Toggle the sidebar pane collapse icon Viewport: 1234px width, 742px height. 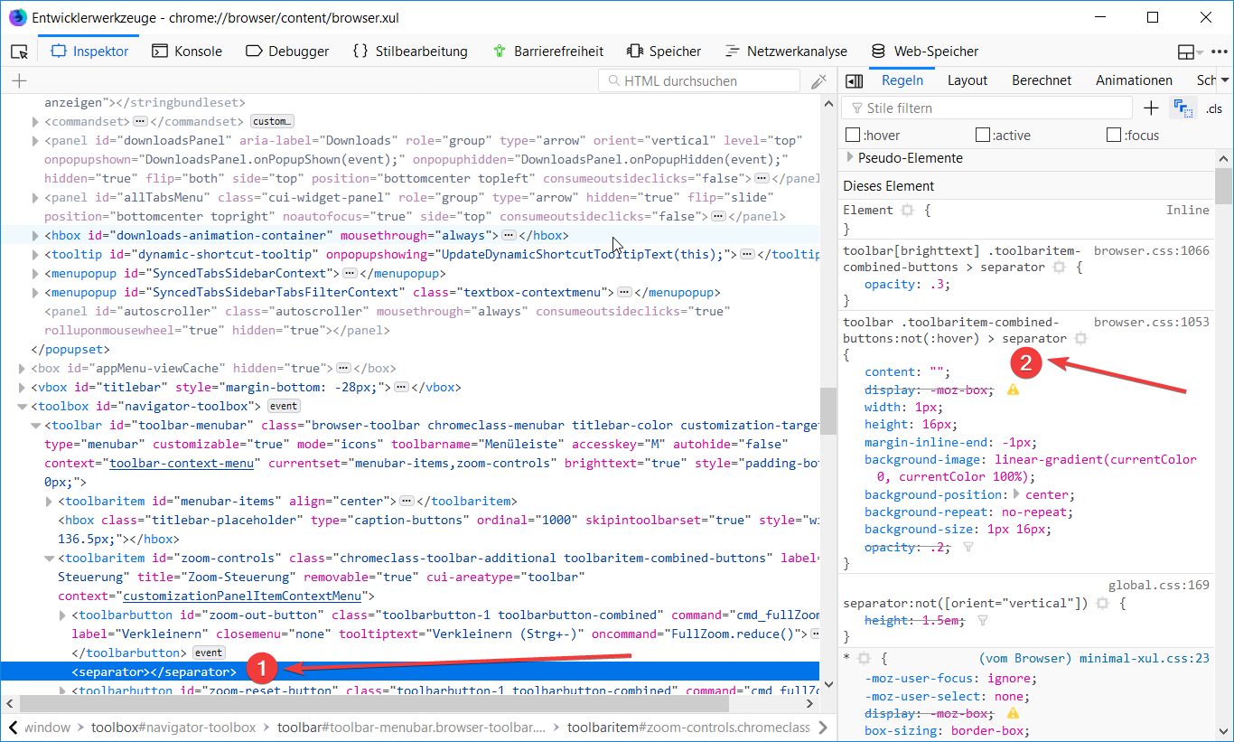[853, 81]
